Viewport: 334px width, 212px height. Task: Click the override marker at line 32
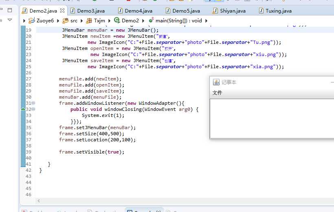coord(23,109)
